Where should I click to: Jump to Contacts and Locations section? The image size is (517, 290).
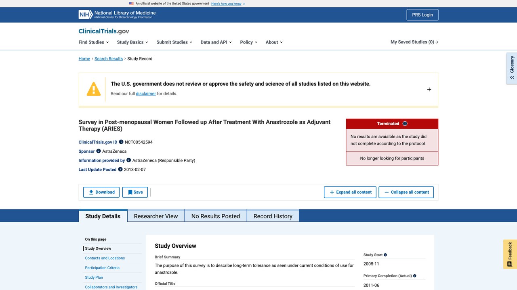coord(105,258)
